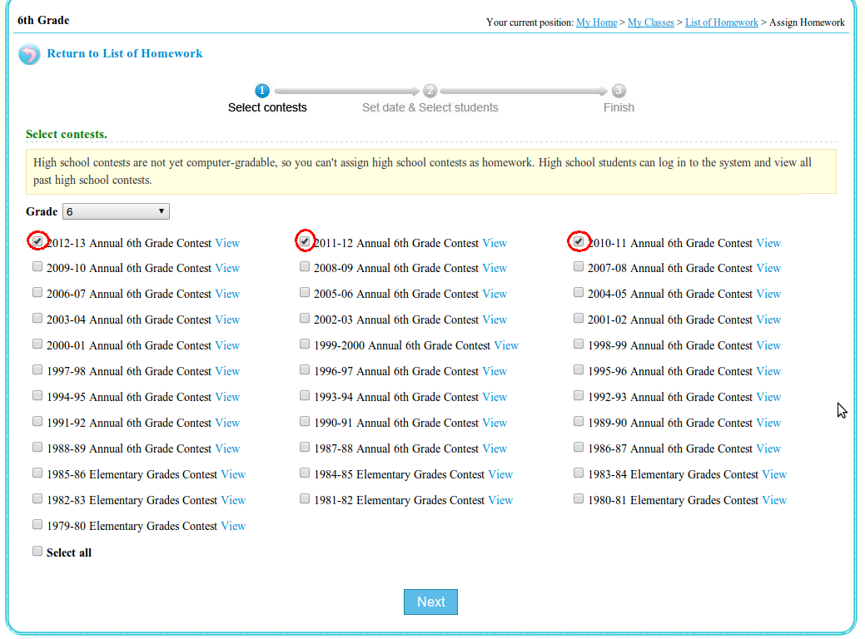Tick the 1999-2000 Annual 6th Grade Contest
The height and width of the screenshot is (639, 865).
[x=305, y=344]
